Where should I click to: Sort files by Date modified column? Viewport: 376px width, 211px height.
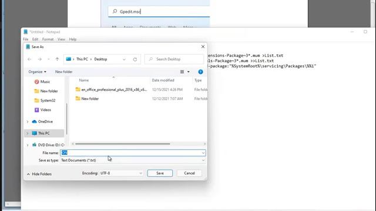tap(163, 80)
